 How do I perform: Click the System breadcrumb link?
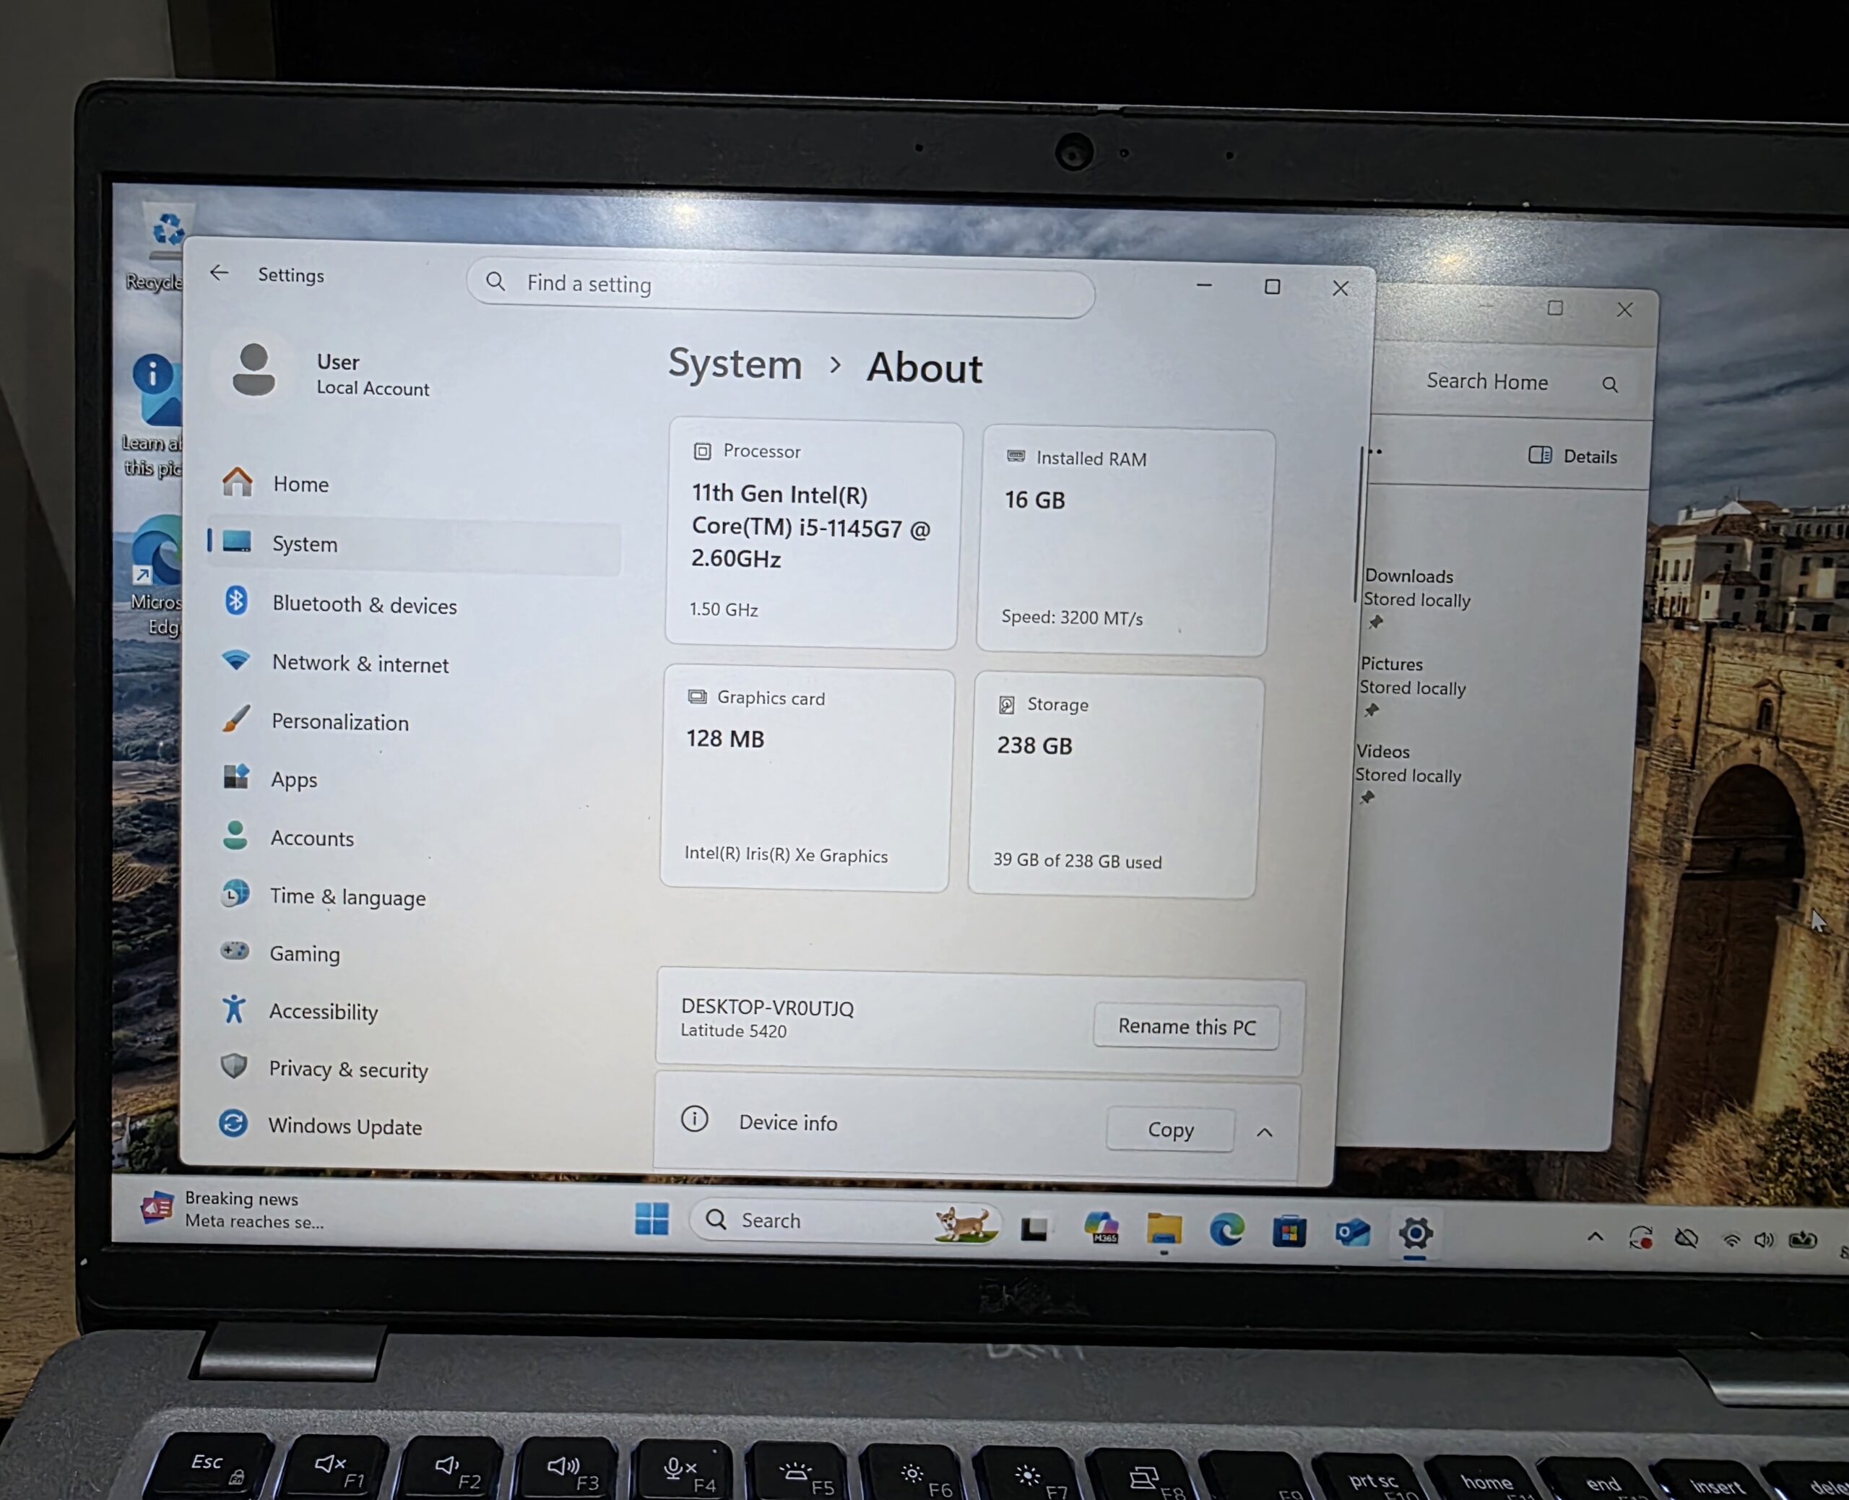pos(735,364)
